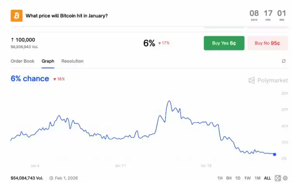This screenshot has width=292, height=182.
Task: Switch to the Graph tab
Action: click(x=48, y=61)
